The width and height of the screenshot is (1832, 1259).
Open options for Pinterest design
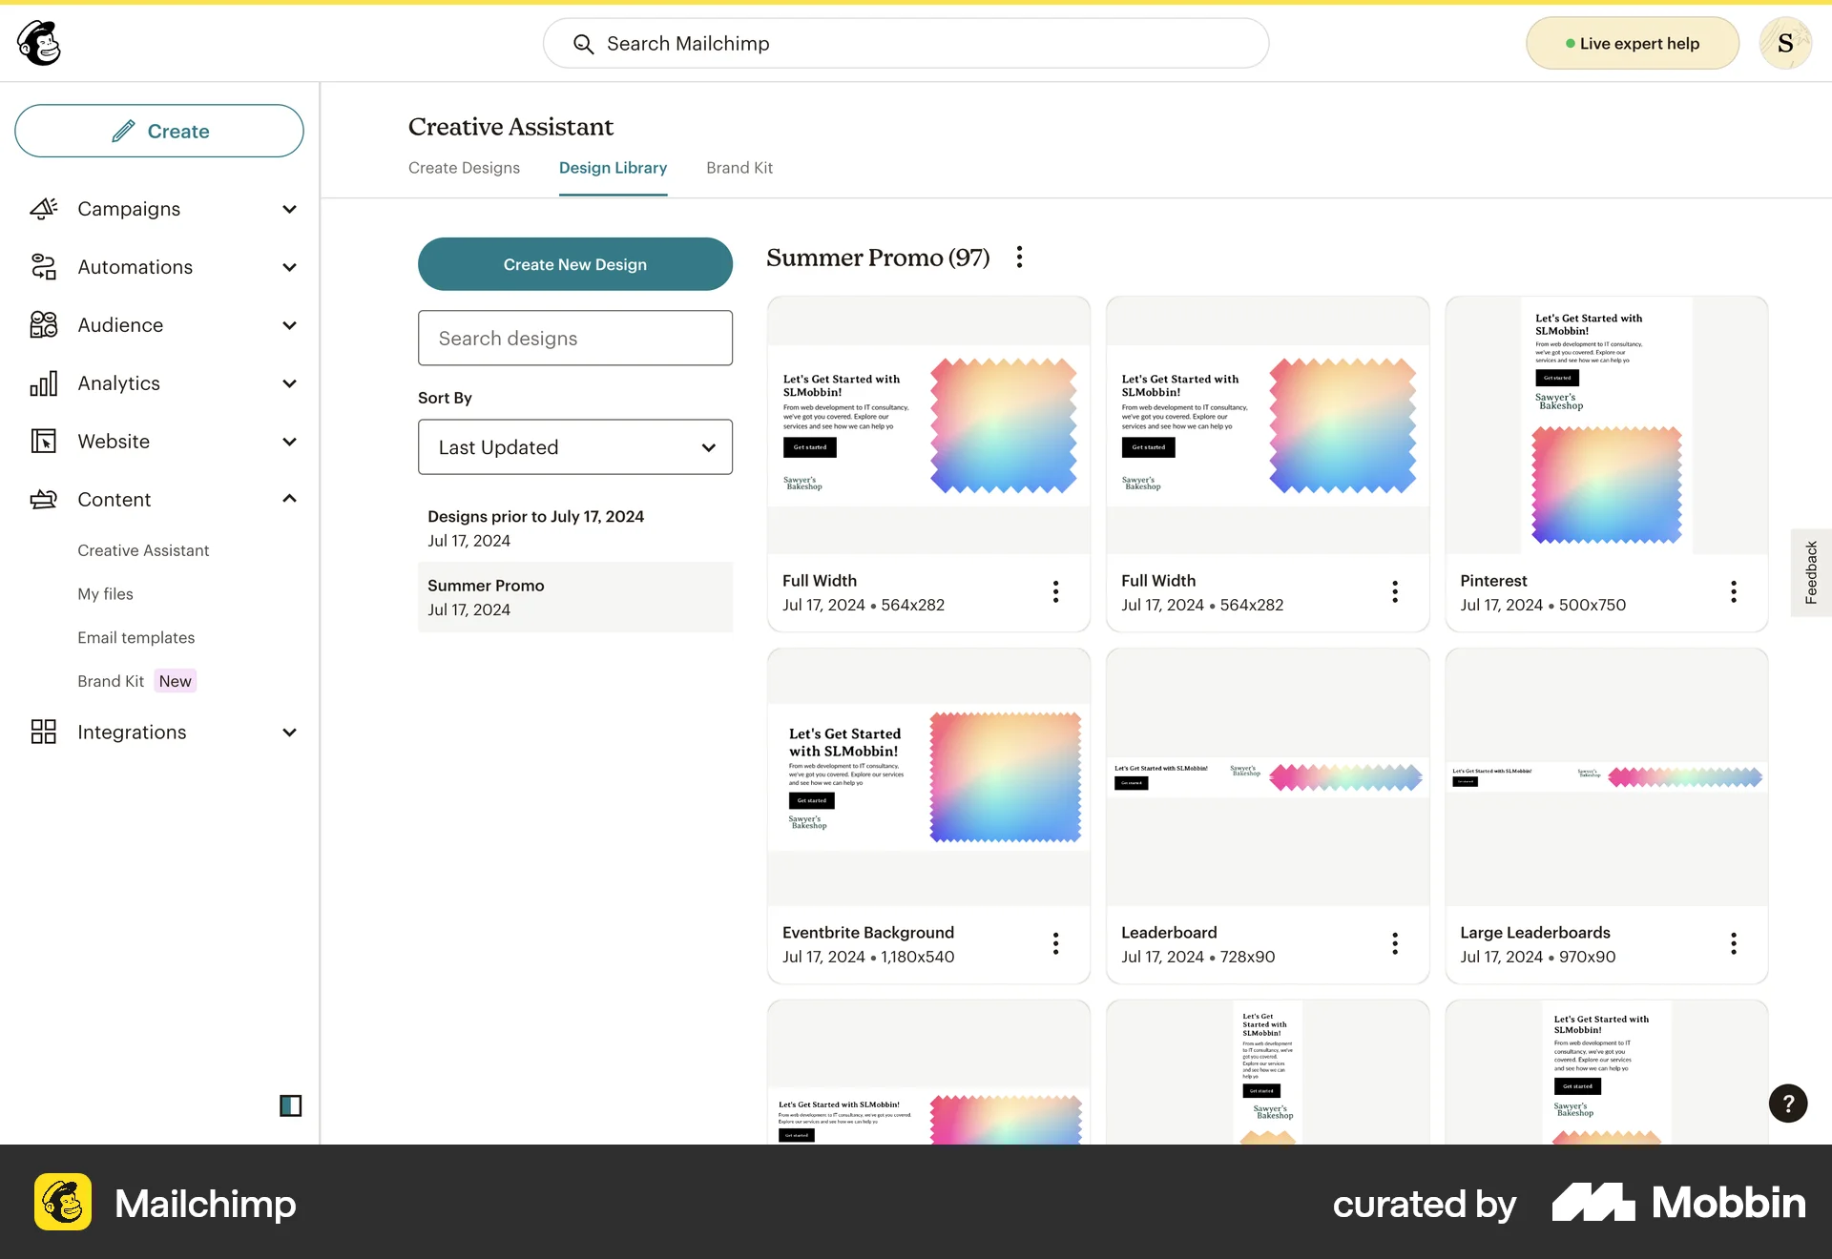click(x=1734, y=592)
